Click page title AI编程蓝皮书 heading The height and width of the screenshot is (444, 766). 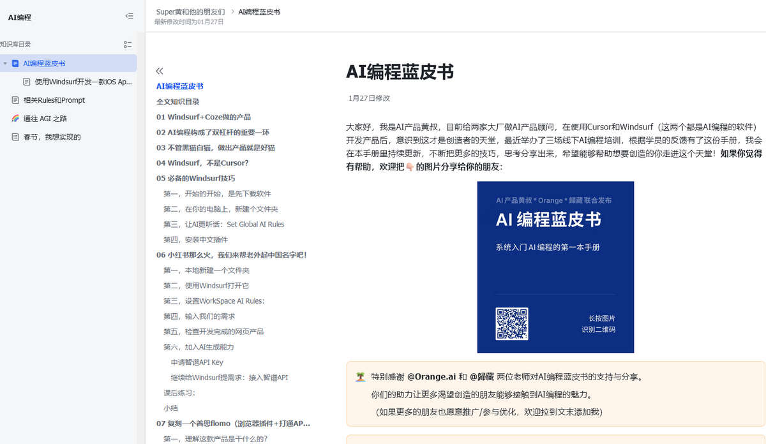pyautogui.click(x=400, y=71)
